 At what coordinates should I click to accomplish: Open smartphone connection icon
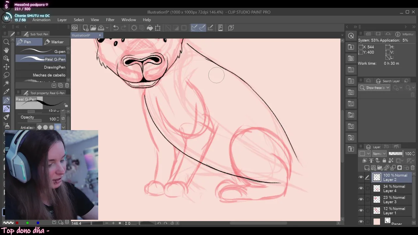pos(220,28)
